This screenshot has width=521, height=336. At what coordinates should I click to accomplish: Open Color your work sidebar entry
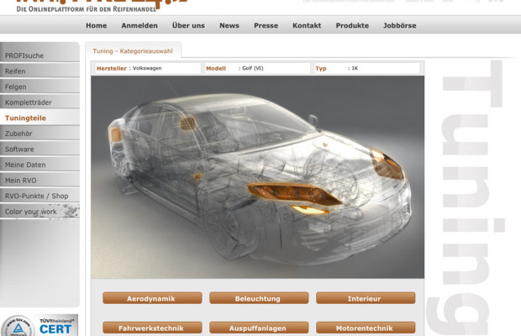click(x=39, y=212)
